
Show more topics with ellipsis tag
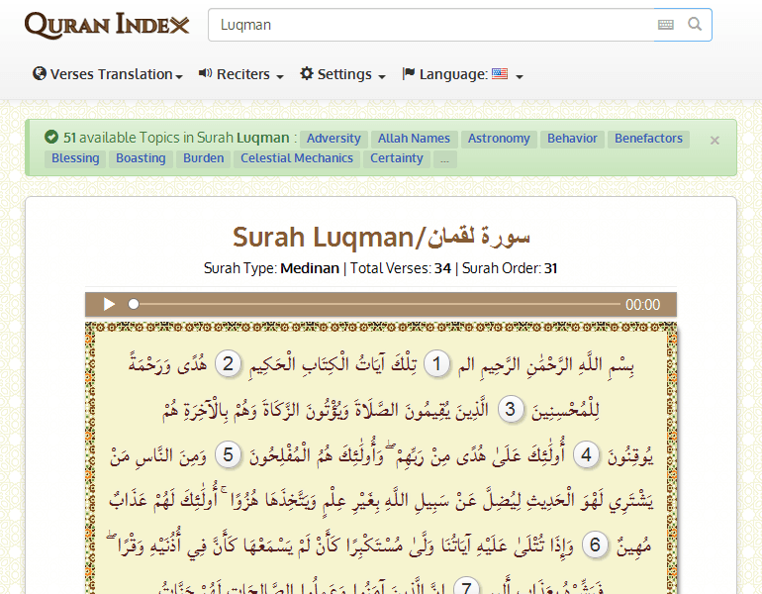point(444,158)
